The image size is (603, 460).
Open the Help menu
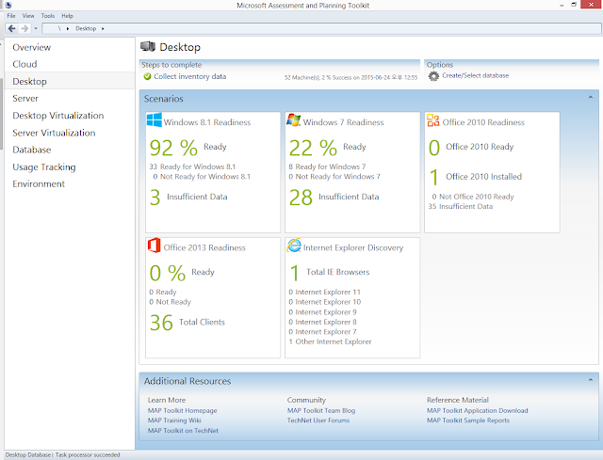(67, 16)
